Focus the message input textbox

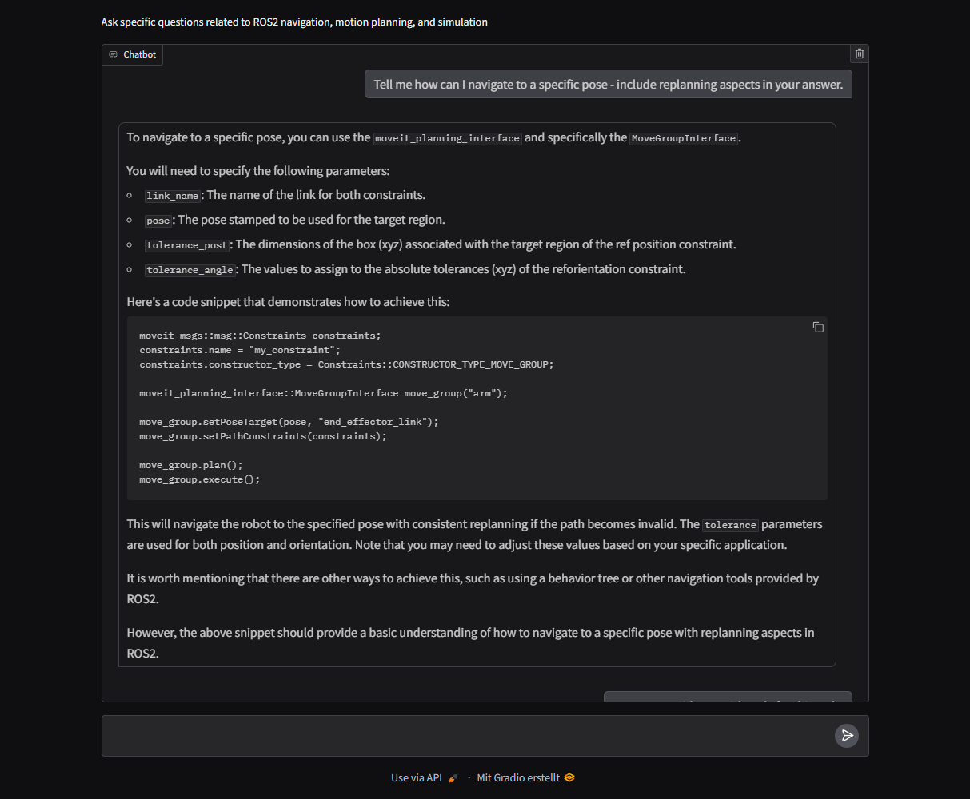click(469, 736)
